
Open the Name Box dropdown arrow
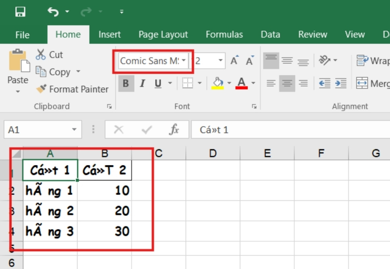click(74, 130)
